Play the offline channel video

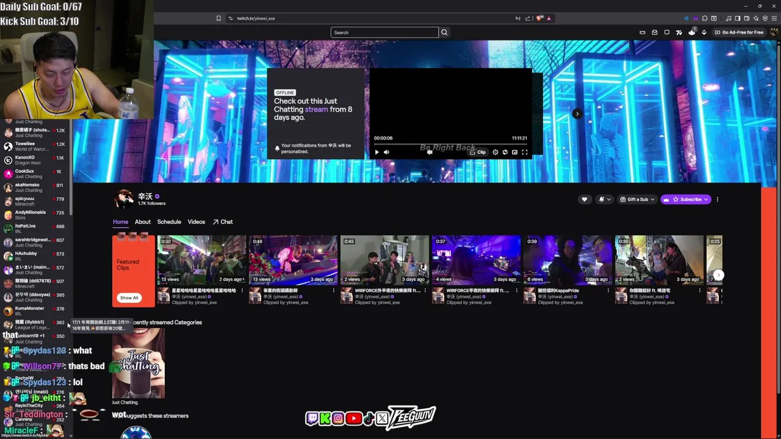click(x=376, y=152)
